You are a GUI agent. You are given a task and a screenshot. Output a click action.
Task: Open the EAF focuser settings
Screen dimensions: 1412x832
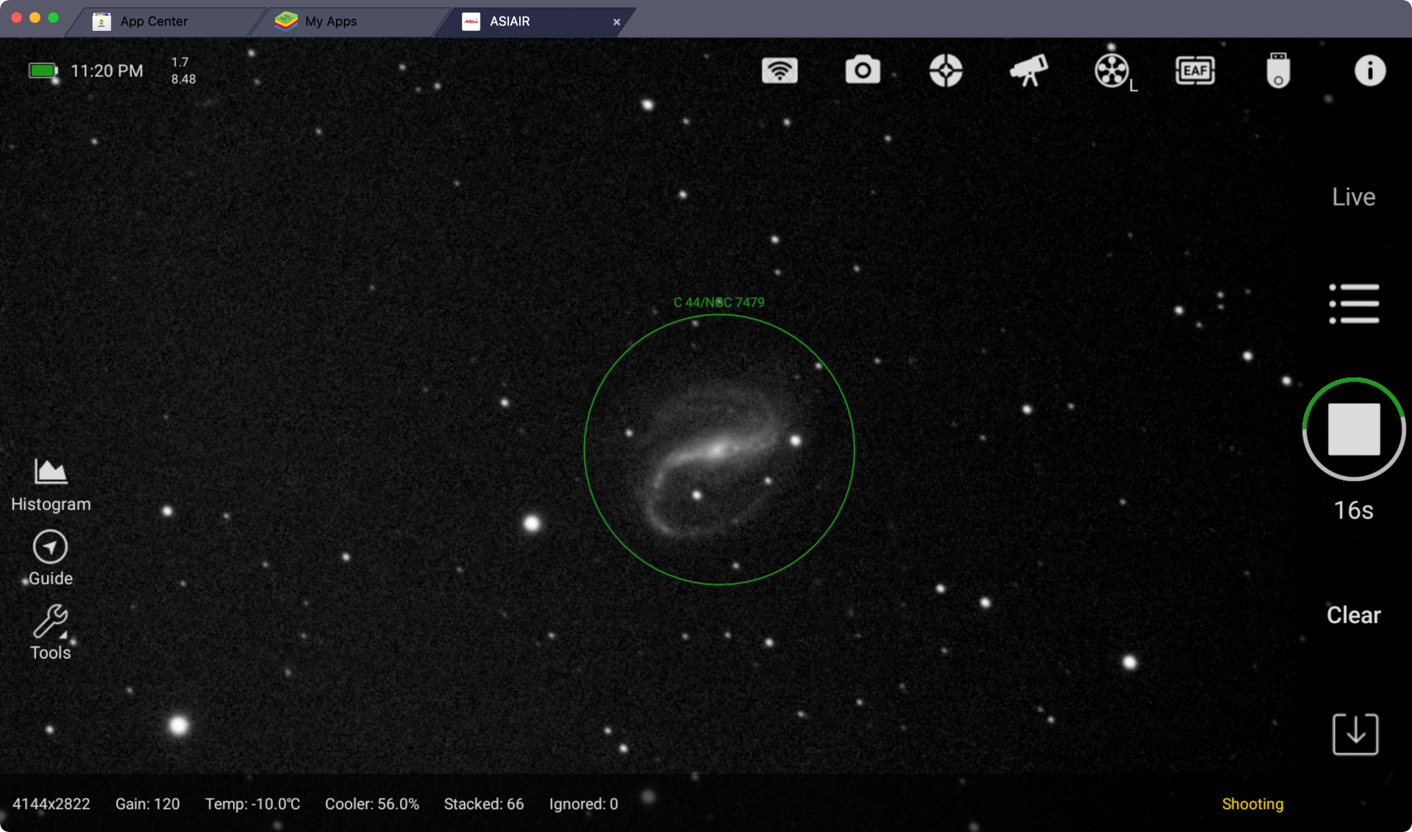(1195, 70)
